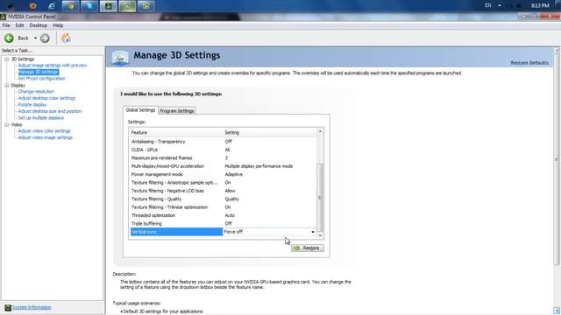The width and height of the screenshot is (561, 315).
Task: Click the Adaptive power management value
Action: (x=234, y=175)
